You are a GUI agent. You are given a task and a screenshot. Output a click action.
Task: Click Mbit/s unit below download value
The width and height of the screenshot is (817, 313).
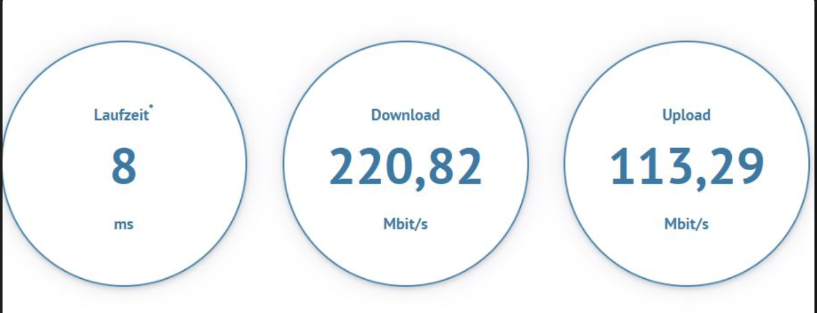click(x=405, y=225)
